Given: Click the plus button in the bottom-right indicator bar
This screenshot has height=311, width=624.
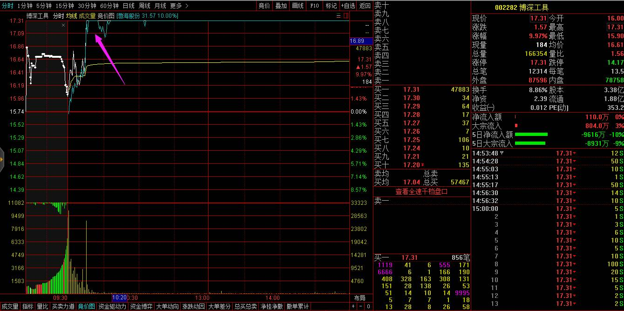Looking at the screenshot, I should pos(354,306).
